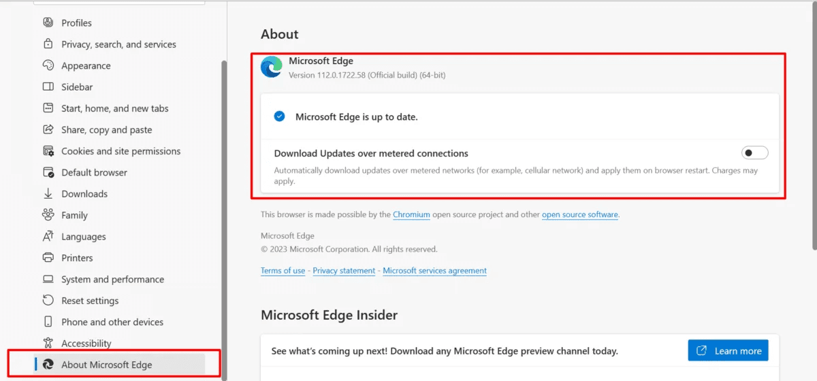Viewport: 817px width, 381px height.
Task: Click the Sidebar panel icon
Action: coord(48,87)
